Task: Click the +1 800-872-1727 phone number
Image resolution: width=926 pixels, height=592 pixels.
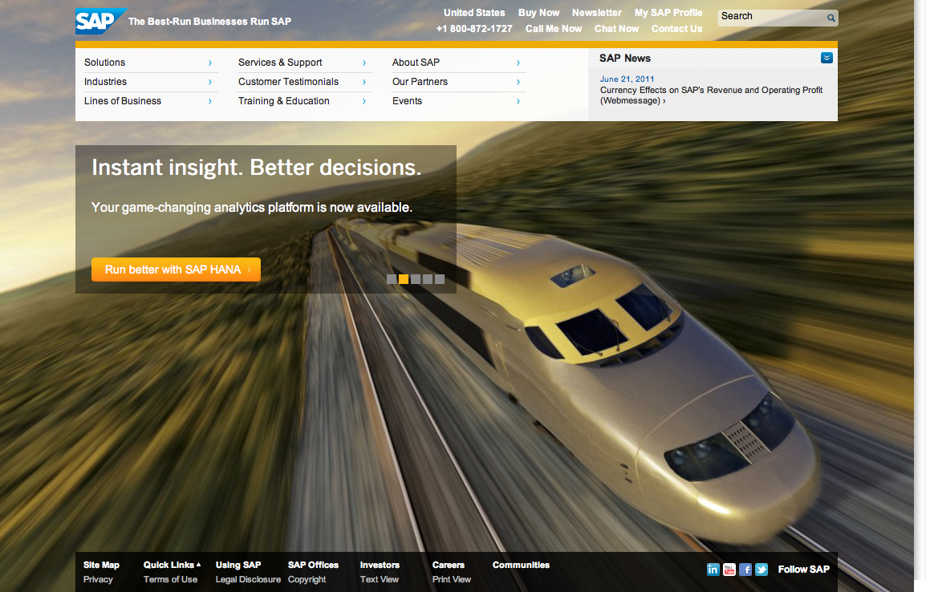Action: [x=474, y=28]
